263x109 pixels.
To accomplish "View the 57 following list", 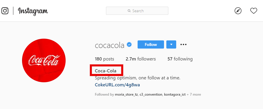I will pyautogui.click(x=180, y=59).
